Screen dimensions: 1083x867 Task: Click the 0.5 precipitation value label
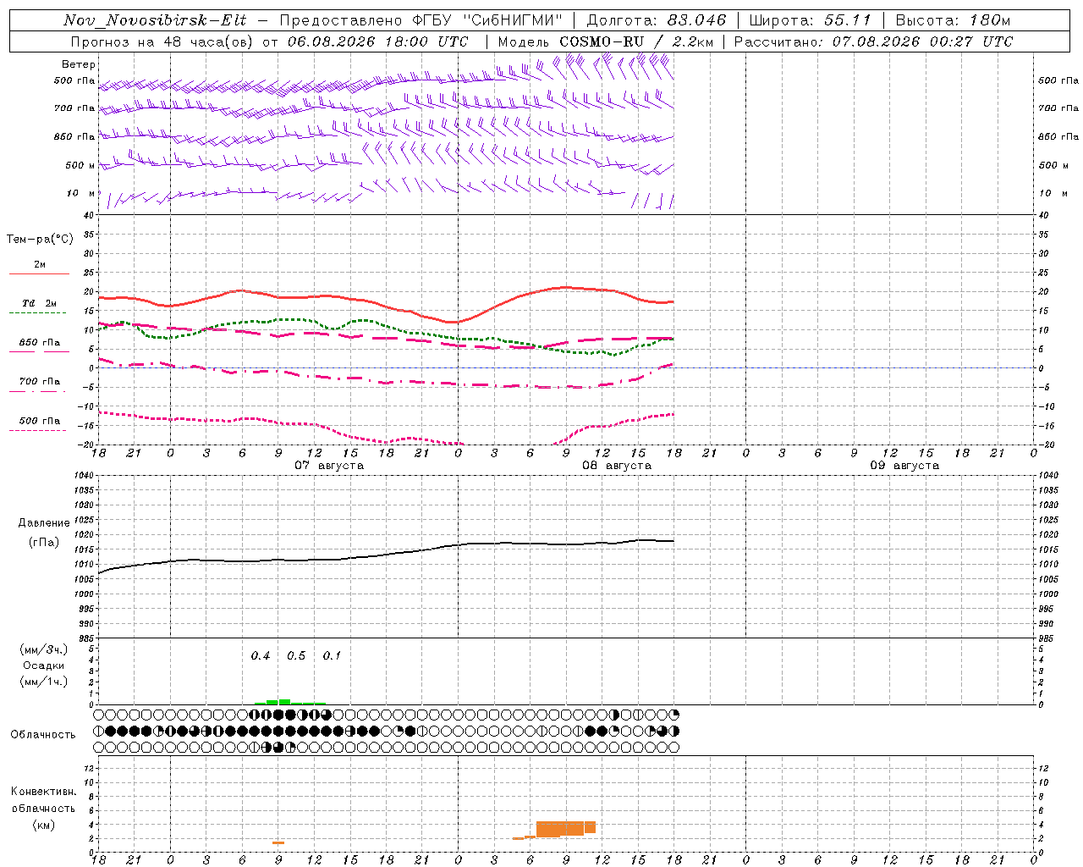(296, 655)
